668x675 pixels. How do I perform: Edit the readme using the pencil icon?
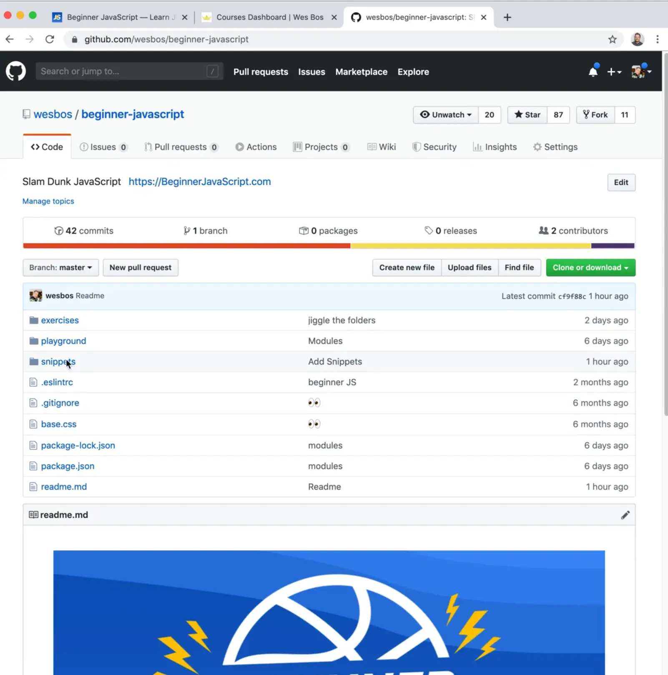(625, 515)
